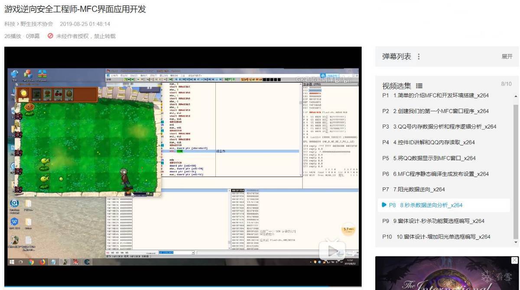This screenshot has height=290, width=520.
Task: Open the WPS desktop shortcut
Action: (x=14, y=222)
